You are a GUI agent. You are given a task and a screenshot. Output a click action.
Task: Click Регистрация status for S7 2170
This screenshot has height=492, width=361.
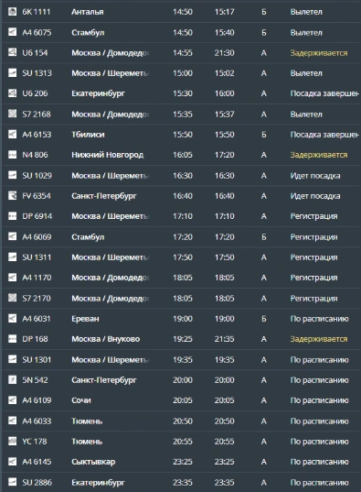[313, 299]
